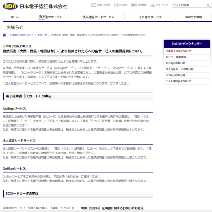Click the 会社紹介 document icon
Screen dimensions: 212x212
pyautogui.click(x=116, y=5)
